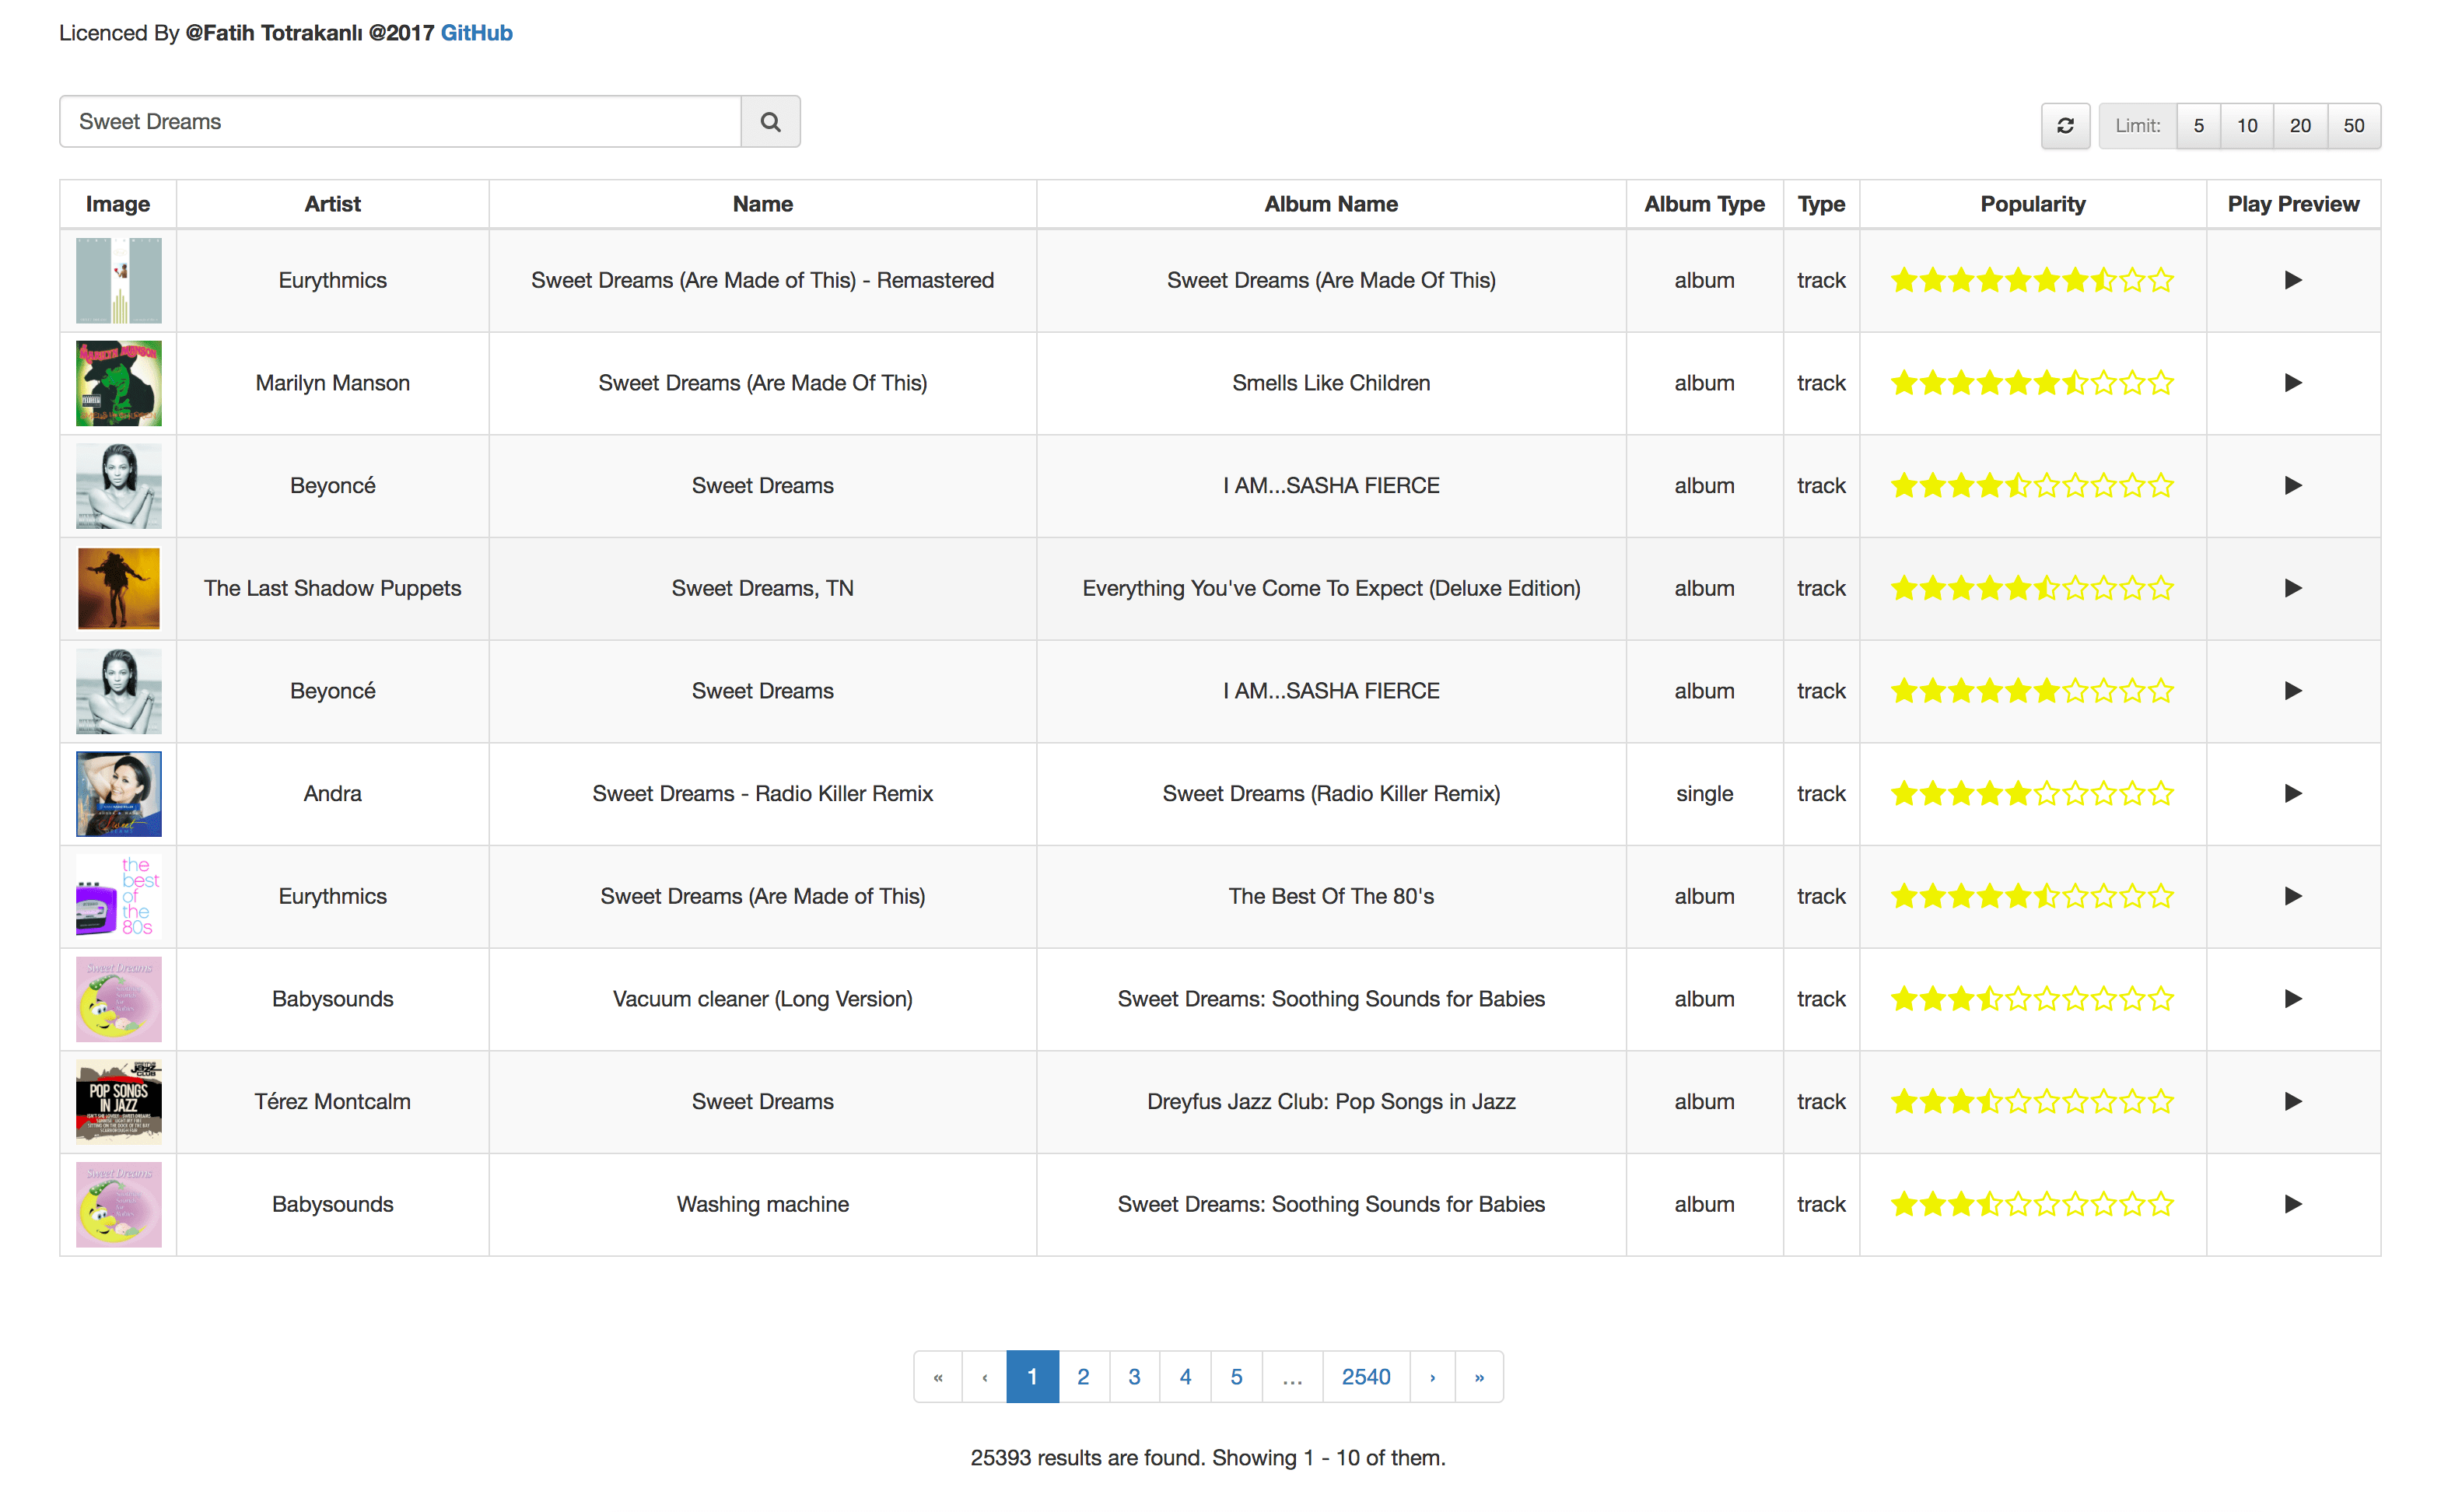Open The Last Shadow Puppets album thumbnail
Screen dimensions: 2441x1512
point(118,588)
